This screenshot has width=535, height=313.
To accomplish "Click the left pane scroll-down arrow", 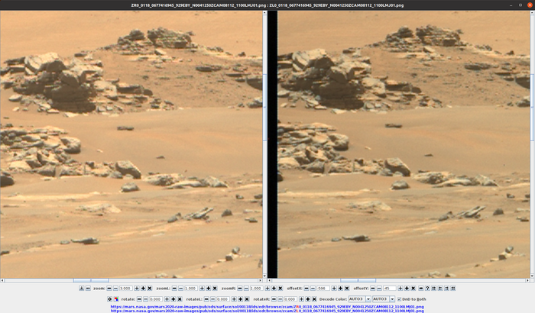I will click(264, 276).
